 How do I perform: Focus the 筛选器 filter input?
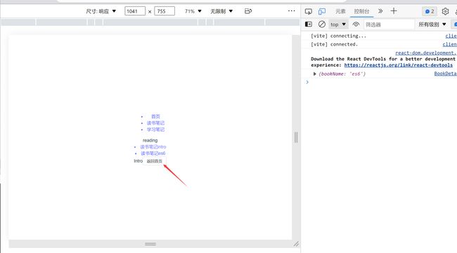(389, 25)
